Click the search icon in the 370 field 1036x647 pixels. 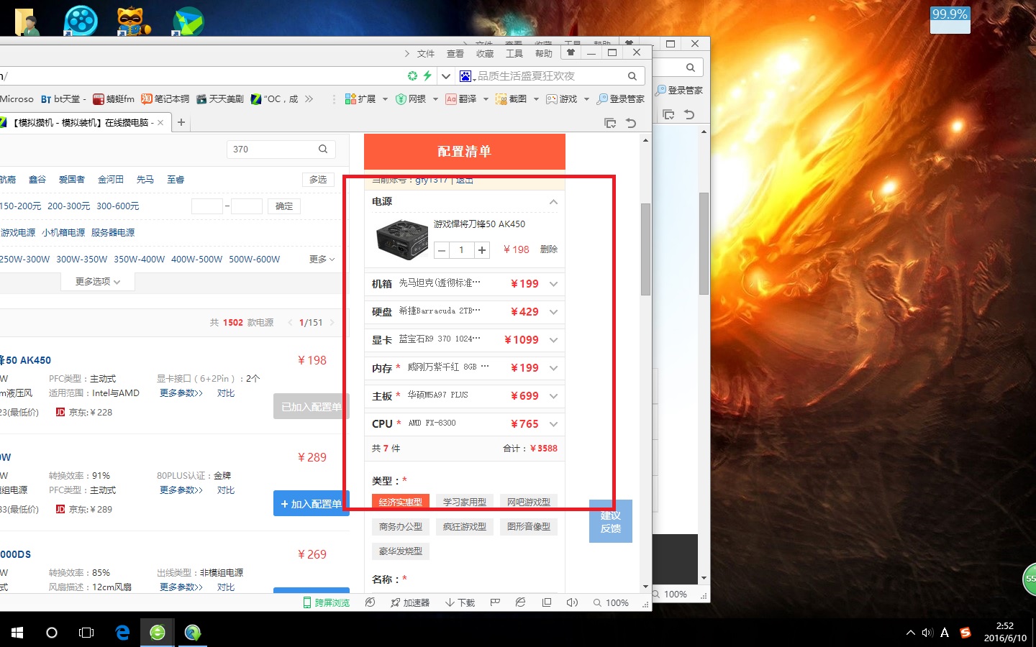[323, 150]
